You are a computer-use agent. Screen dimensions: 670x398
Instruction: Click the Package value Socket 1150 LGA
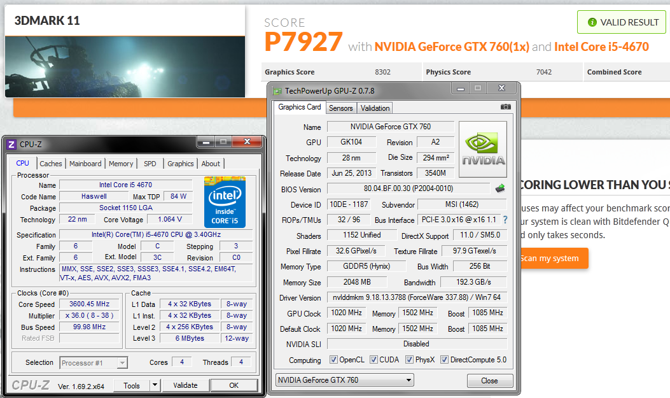[126, 208]
